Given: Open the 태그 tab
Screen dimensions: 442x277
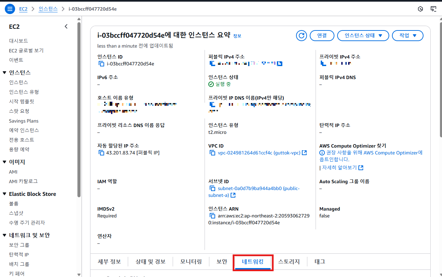Looking at the screenshot, I should tap(320, 262).
